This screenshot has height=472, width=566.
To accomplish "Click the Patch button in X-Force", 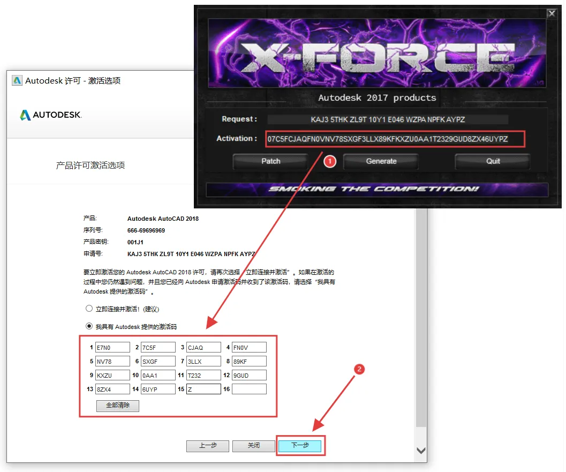I will click(270, 161).
